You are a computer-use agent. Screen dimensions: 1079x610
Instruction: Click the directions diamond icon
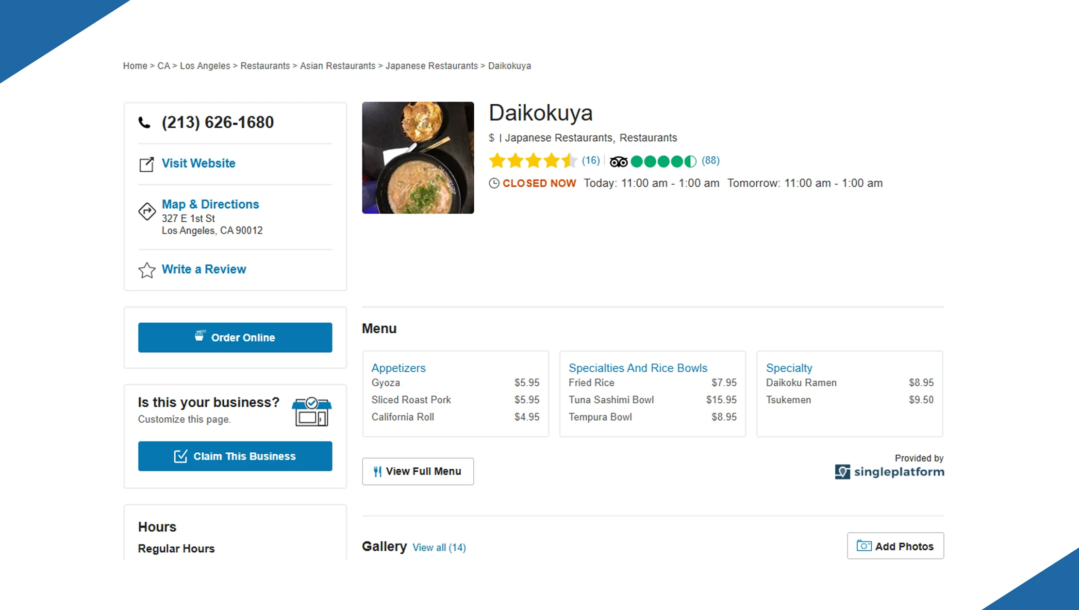147,212
